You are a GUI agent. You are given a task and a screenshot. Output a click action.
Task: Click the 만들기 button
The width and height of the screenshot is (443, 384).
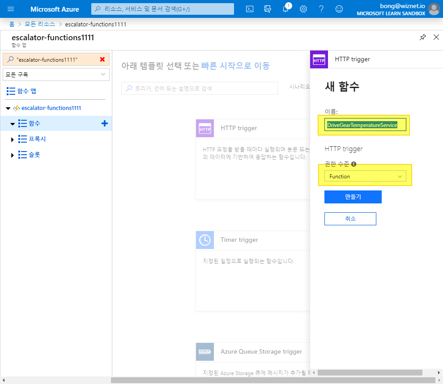click(x=353, y=197)
